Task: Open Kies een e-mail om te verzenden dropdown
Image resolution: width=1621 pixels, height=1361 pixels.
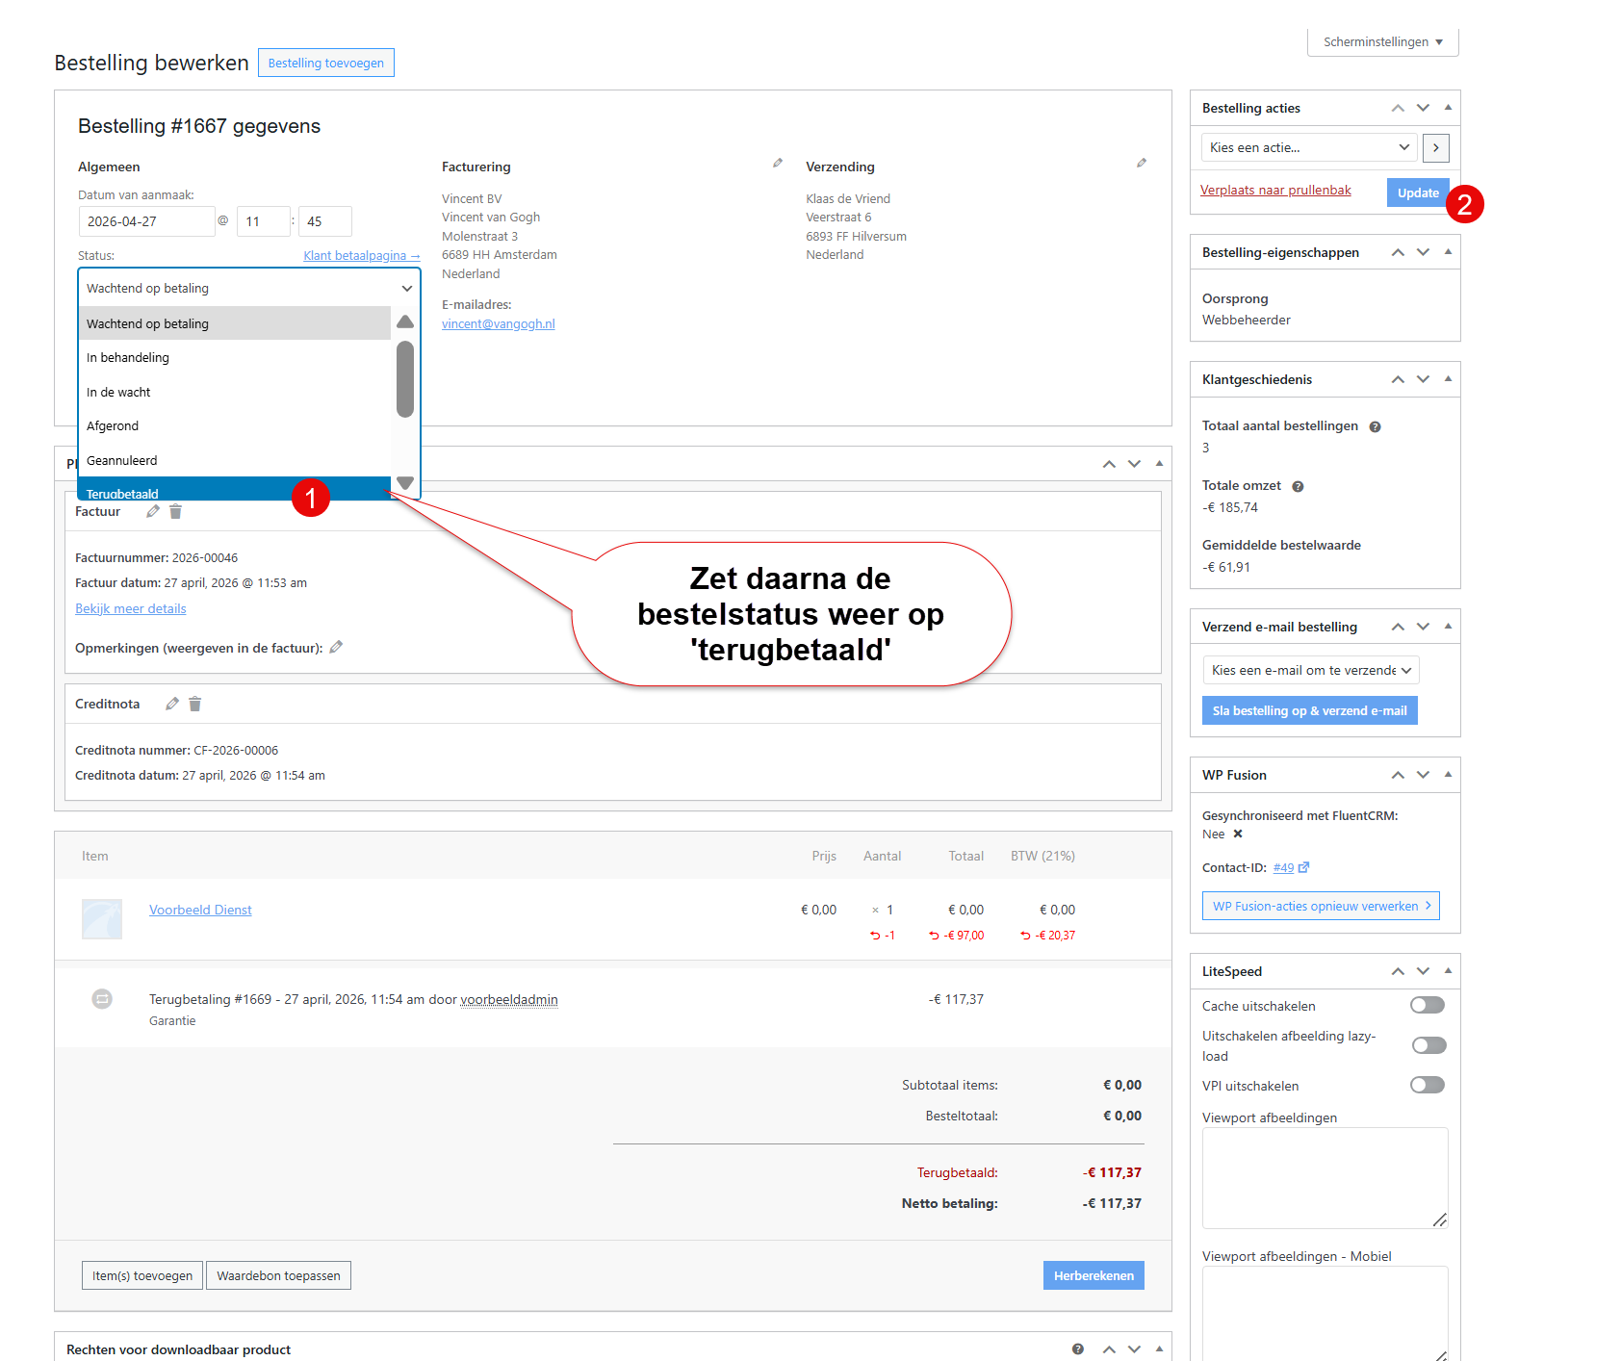Action: coord(1311,670)
